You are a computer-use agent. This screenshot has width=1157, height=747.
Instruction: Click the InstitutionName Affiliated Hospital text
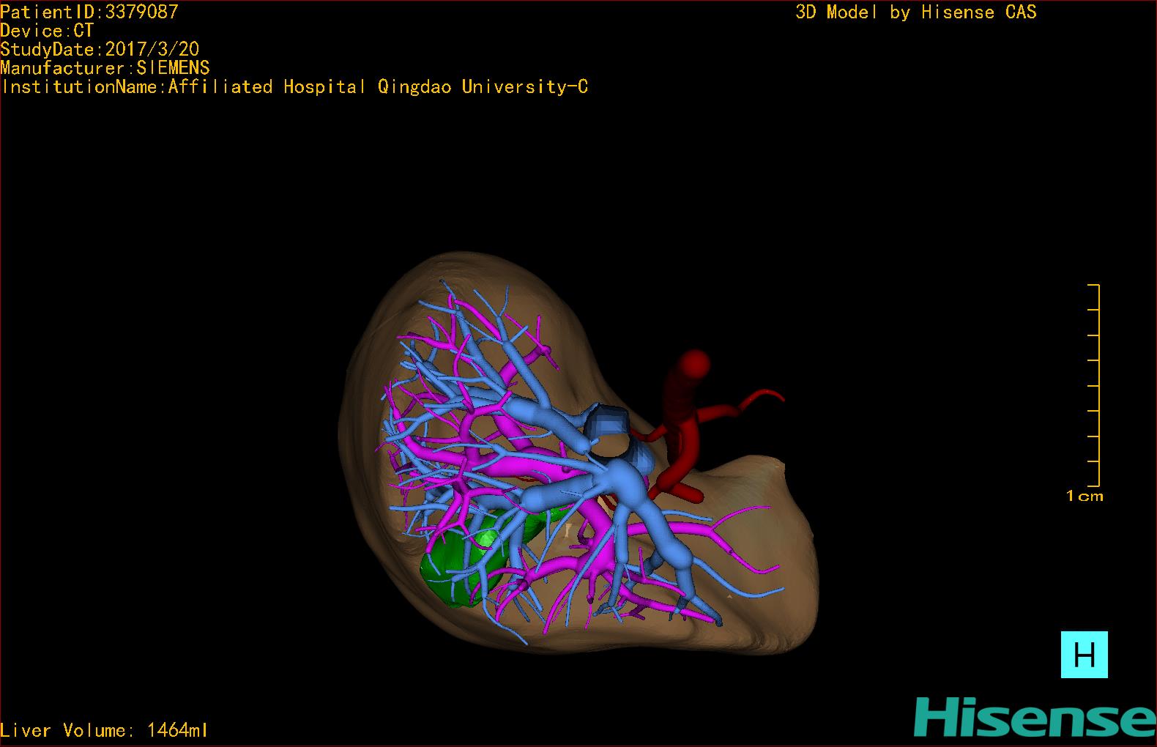click(x=294, y=86)
